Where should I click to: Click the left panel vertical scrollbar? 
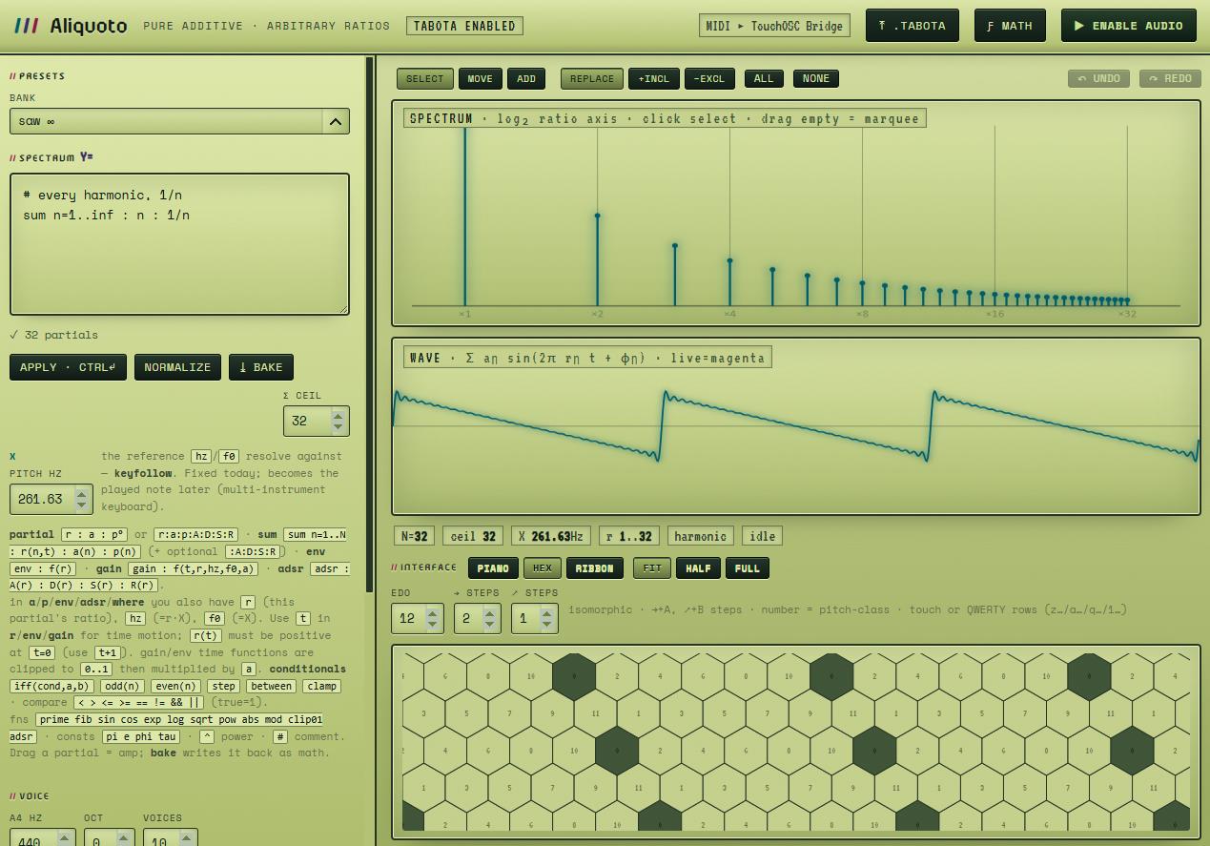point(369,324)
